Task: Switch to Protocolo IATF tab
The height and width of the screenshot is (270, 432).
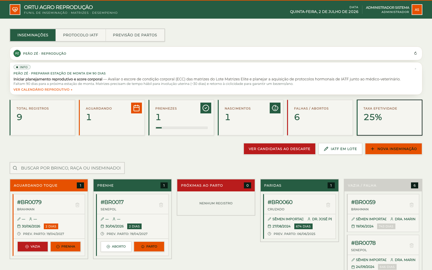Action: pyautogui.click(x=80, y=35)
